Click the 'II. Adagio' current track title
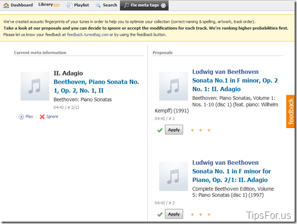The width and height of the screenshot is (297, 224). tap(68, 73)
